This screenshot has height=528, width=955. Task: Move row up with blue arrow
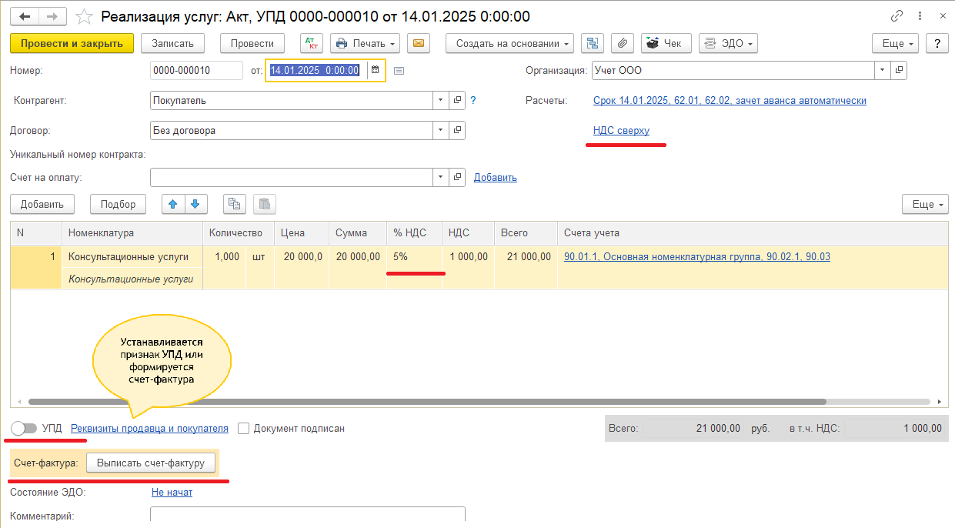172,204
